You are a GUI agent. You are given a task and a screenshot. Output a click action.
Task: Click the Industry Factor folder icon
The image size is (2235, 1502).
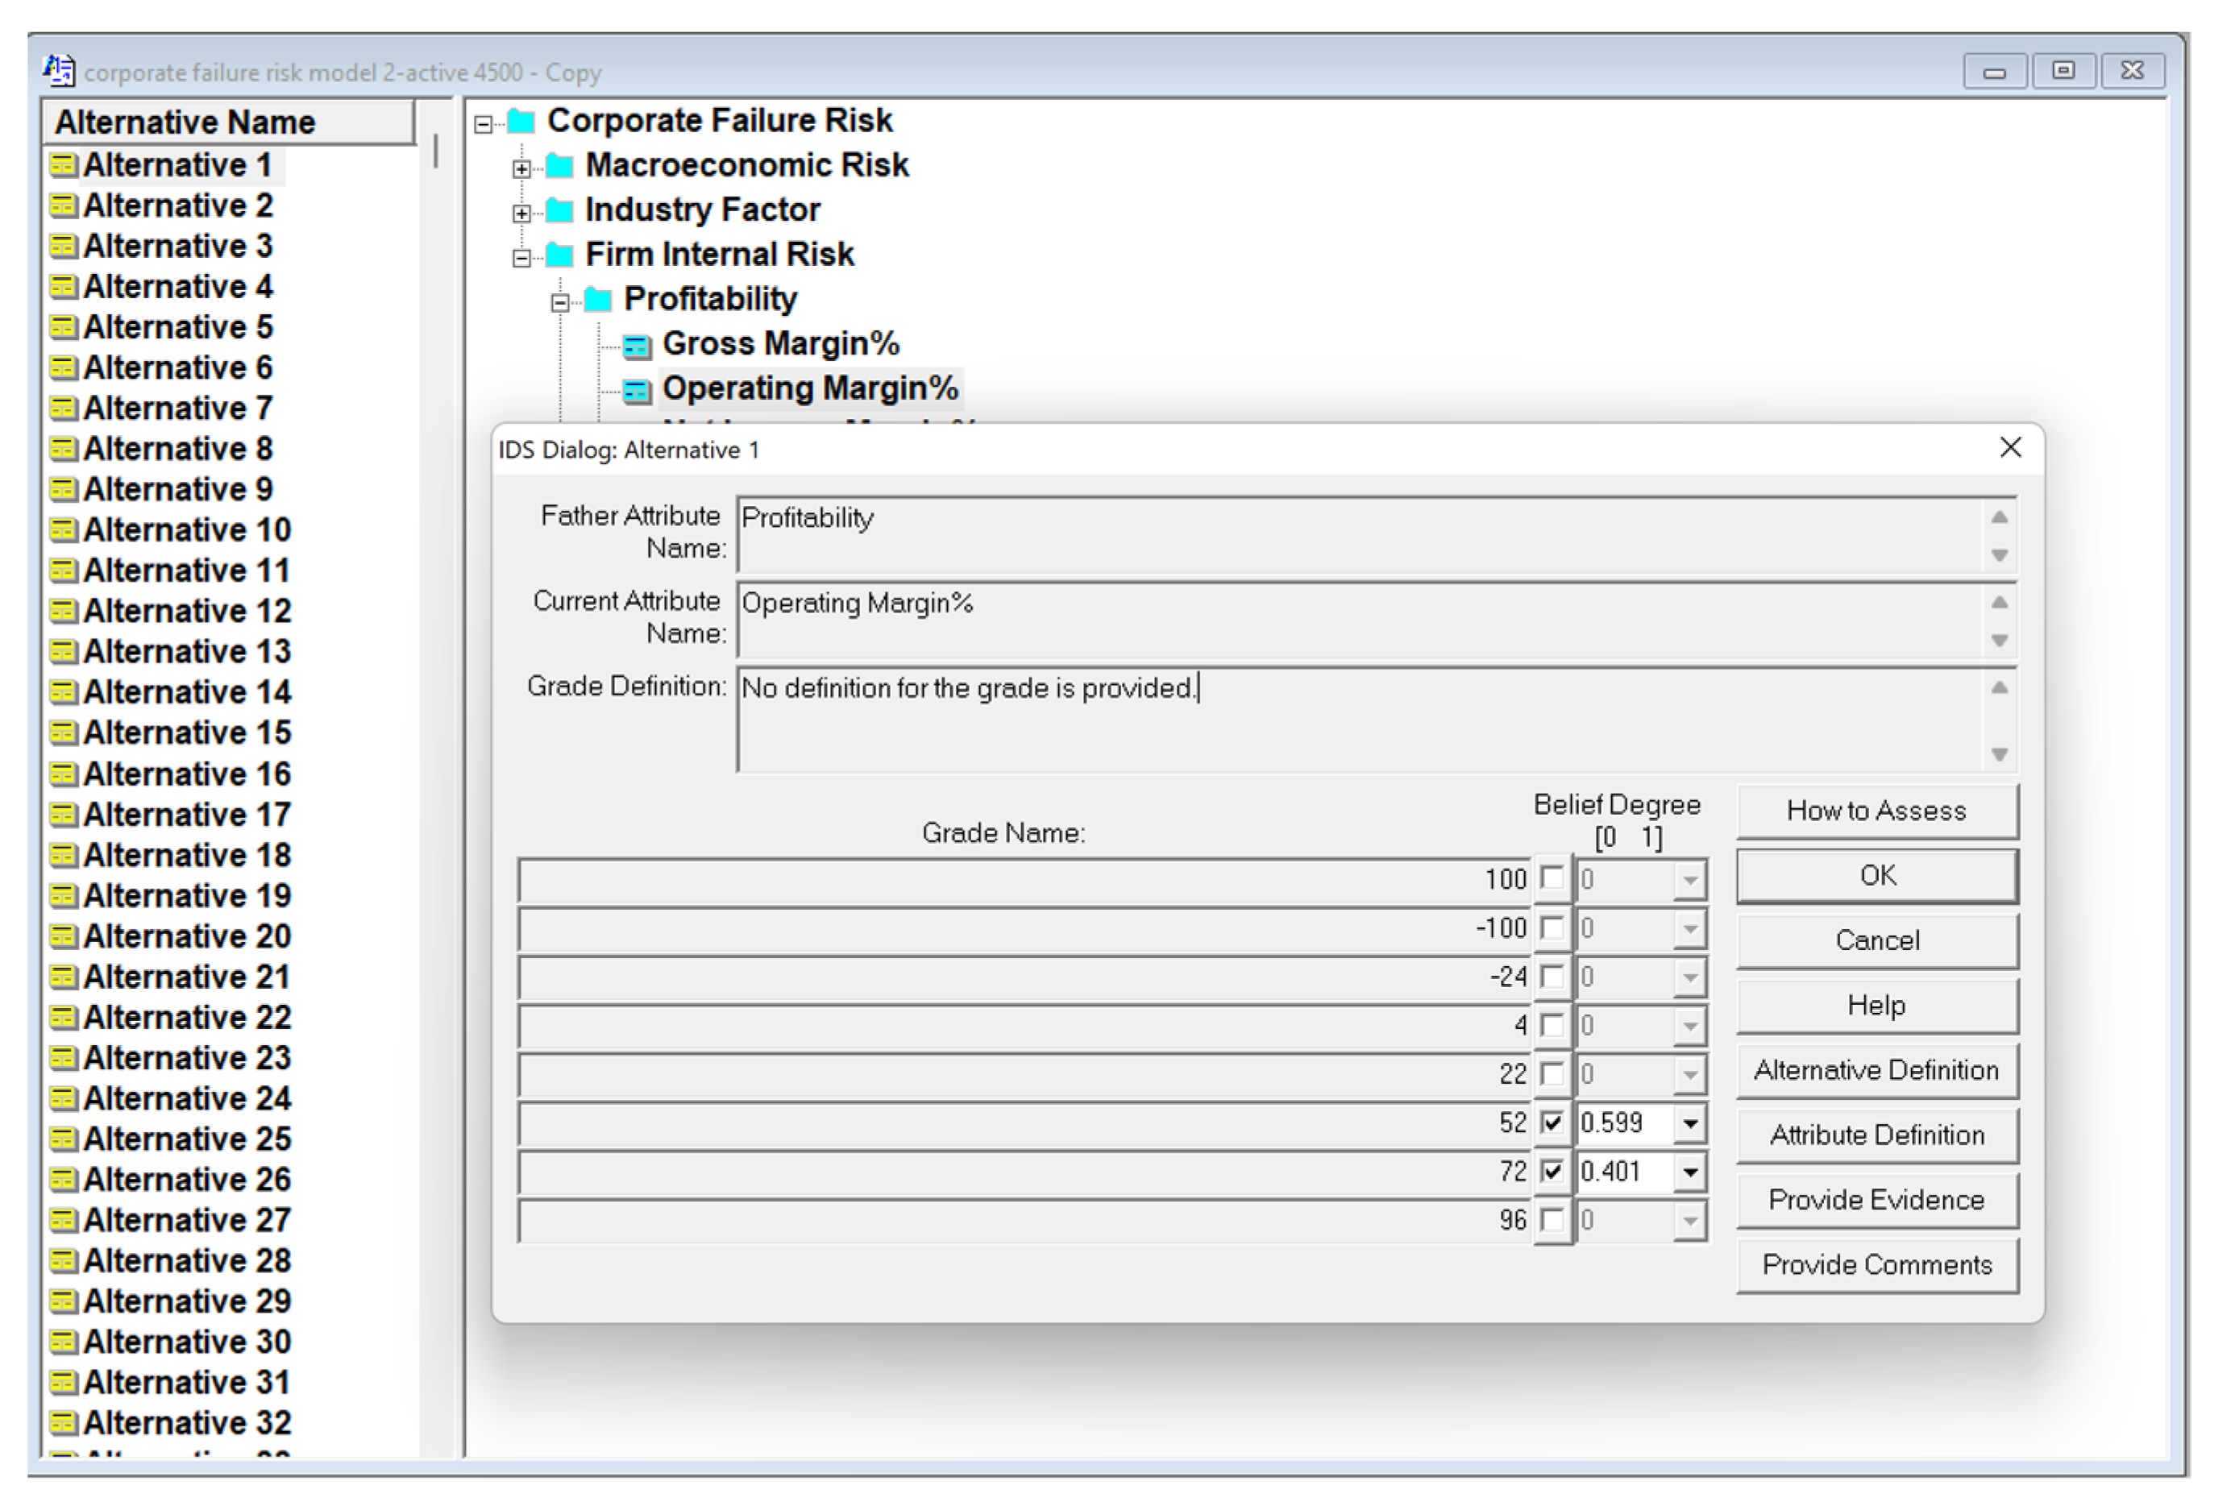click(x=559, y=211)
